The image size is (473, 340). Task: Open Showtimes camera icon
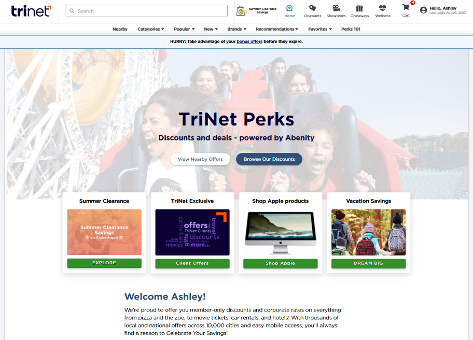coord(336,8)
